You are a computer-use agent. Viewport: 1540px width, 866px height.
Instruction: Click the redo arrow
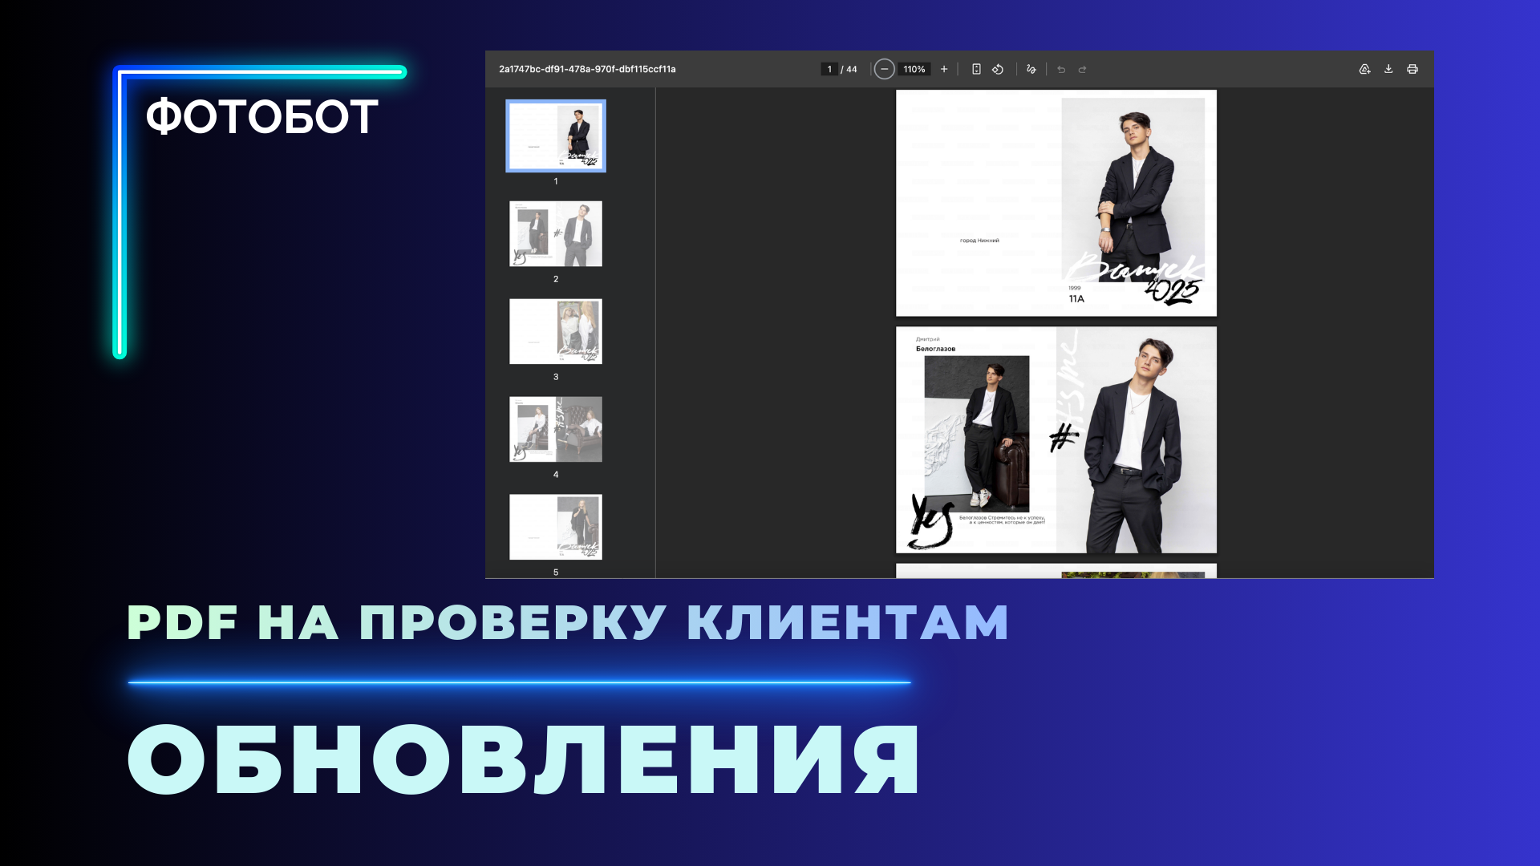pos(1082,69)
